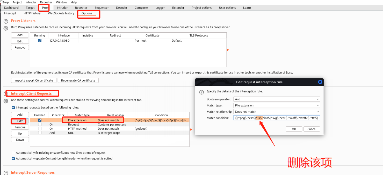Viewport: 383px width, 175px height.
Task: Click Regenerate CA certificate
Action: pyautogui.click(x=78, y=81)
